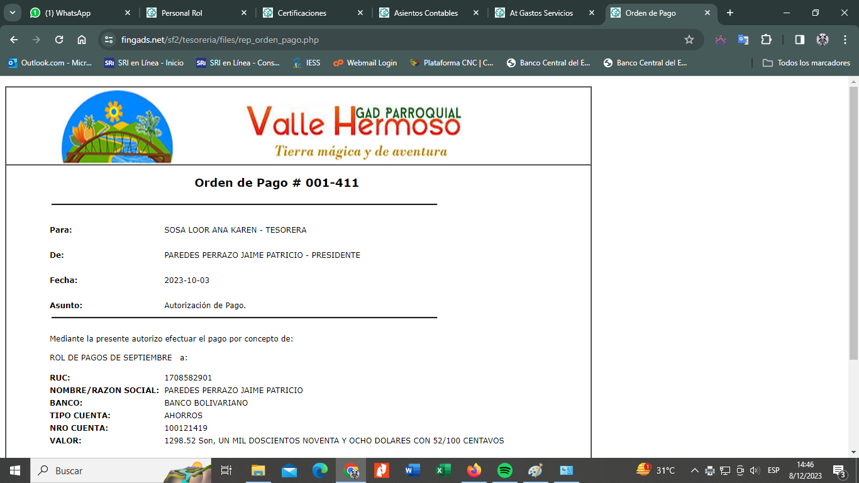Bookmark this page with the star icon

click(689, 40)
